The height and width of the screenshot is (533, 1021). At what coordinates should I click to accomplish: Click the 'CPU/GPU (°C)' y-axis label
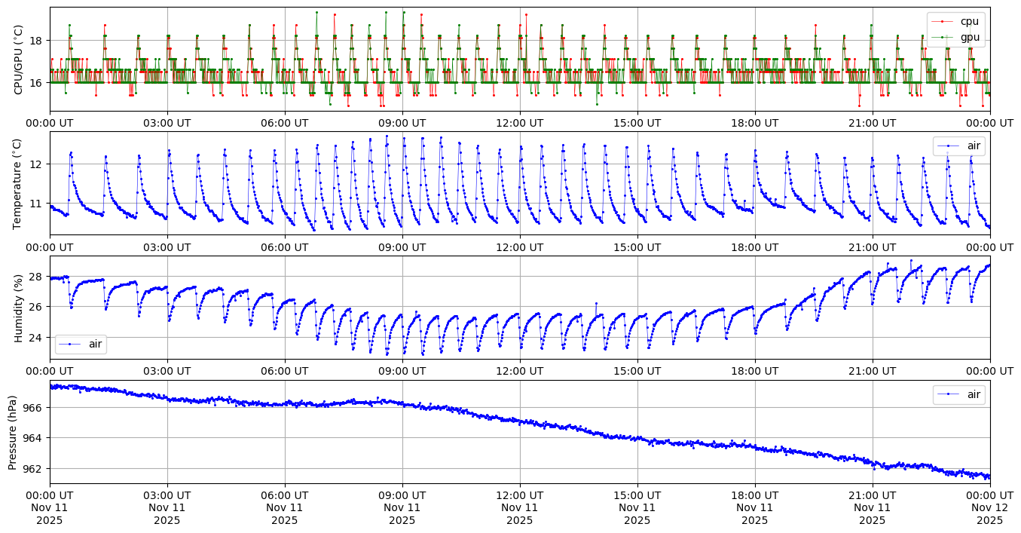[19, 60]
